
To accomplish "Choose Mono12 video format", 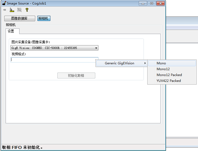I will click(172, 69).
